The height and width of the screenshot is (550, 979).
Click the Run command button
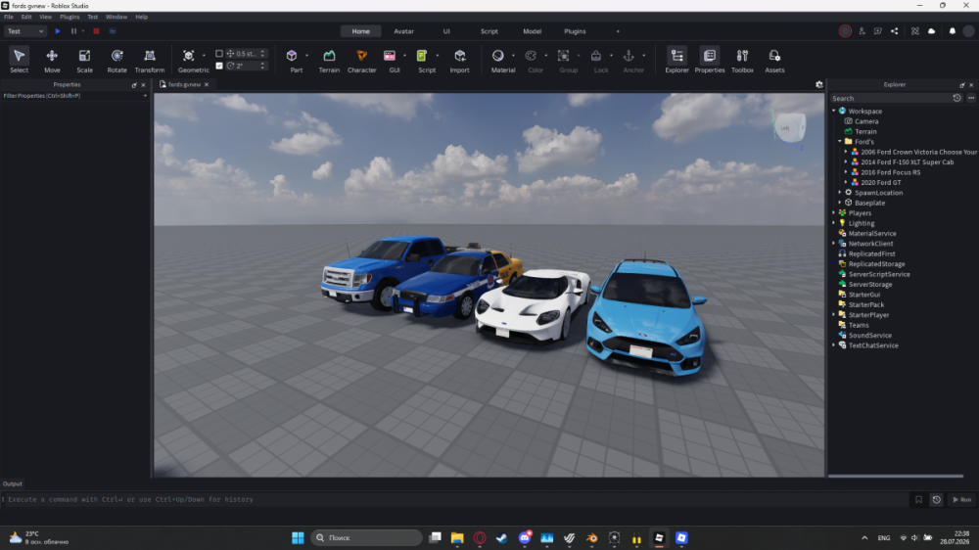(x=961, y=499)
